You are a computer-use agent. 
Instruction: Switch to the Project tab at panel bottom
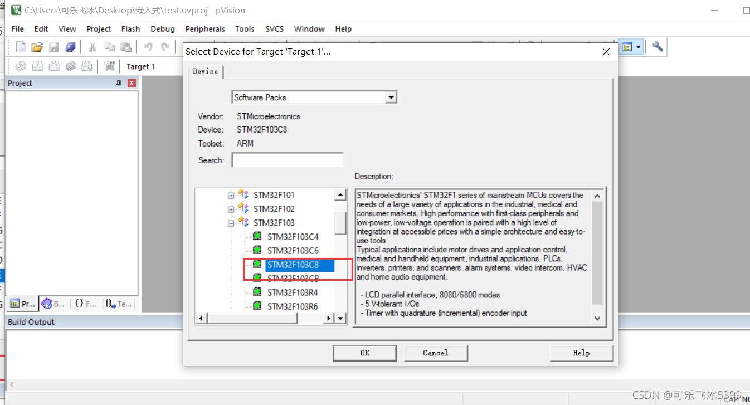pos(22,304)
